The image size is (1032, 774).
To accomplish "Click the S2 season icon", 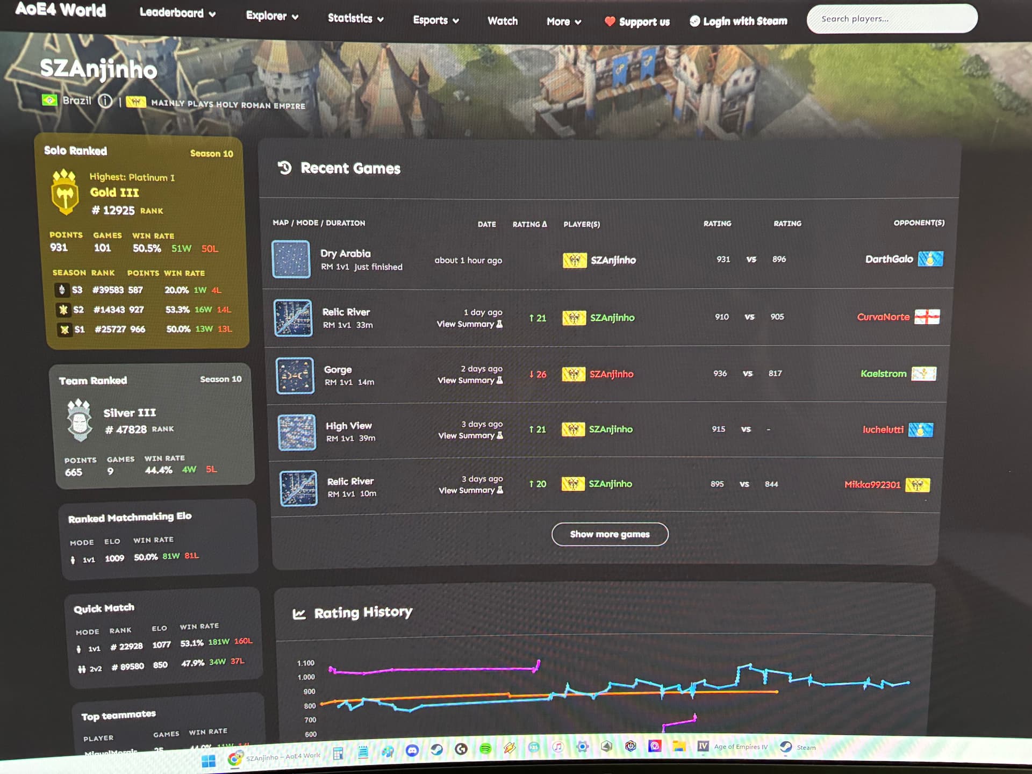I will coord(63,310).
